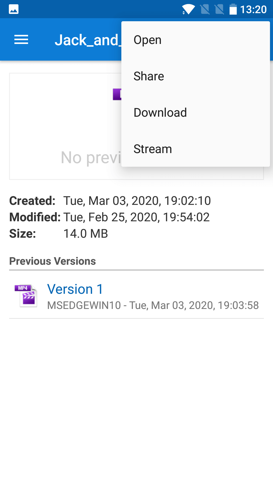Tap the picture notification icon in status bar
This screenshot has height=485, width=273.
coord(14,10)
